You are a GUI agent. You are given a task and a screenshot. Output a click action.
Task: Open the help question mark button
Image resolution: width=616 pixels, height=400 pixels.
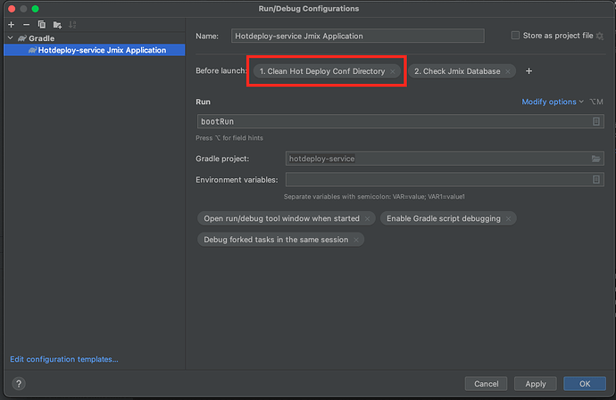click(19, 384)
